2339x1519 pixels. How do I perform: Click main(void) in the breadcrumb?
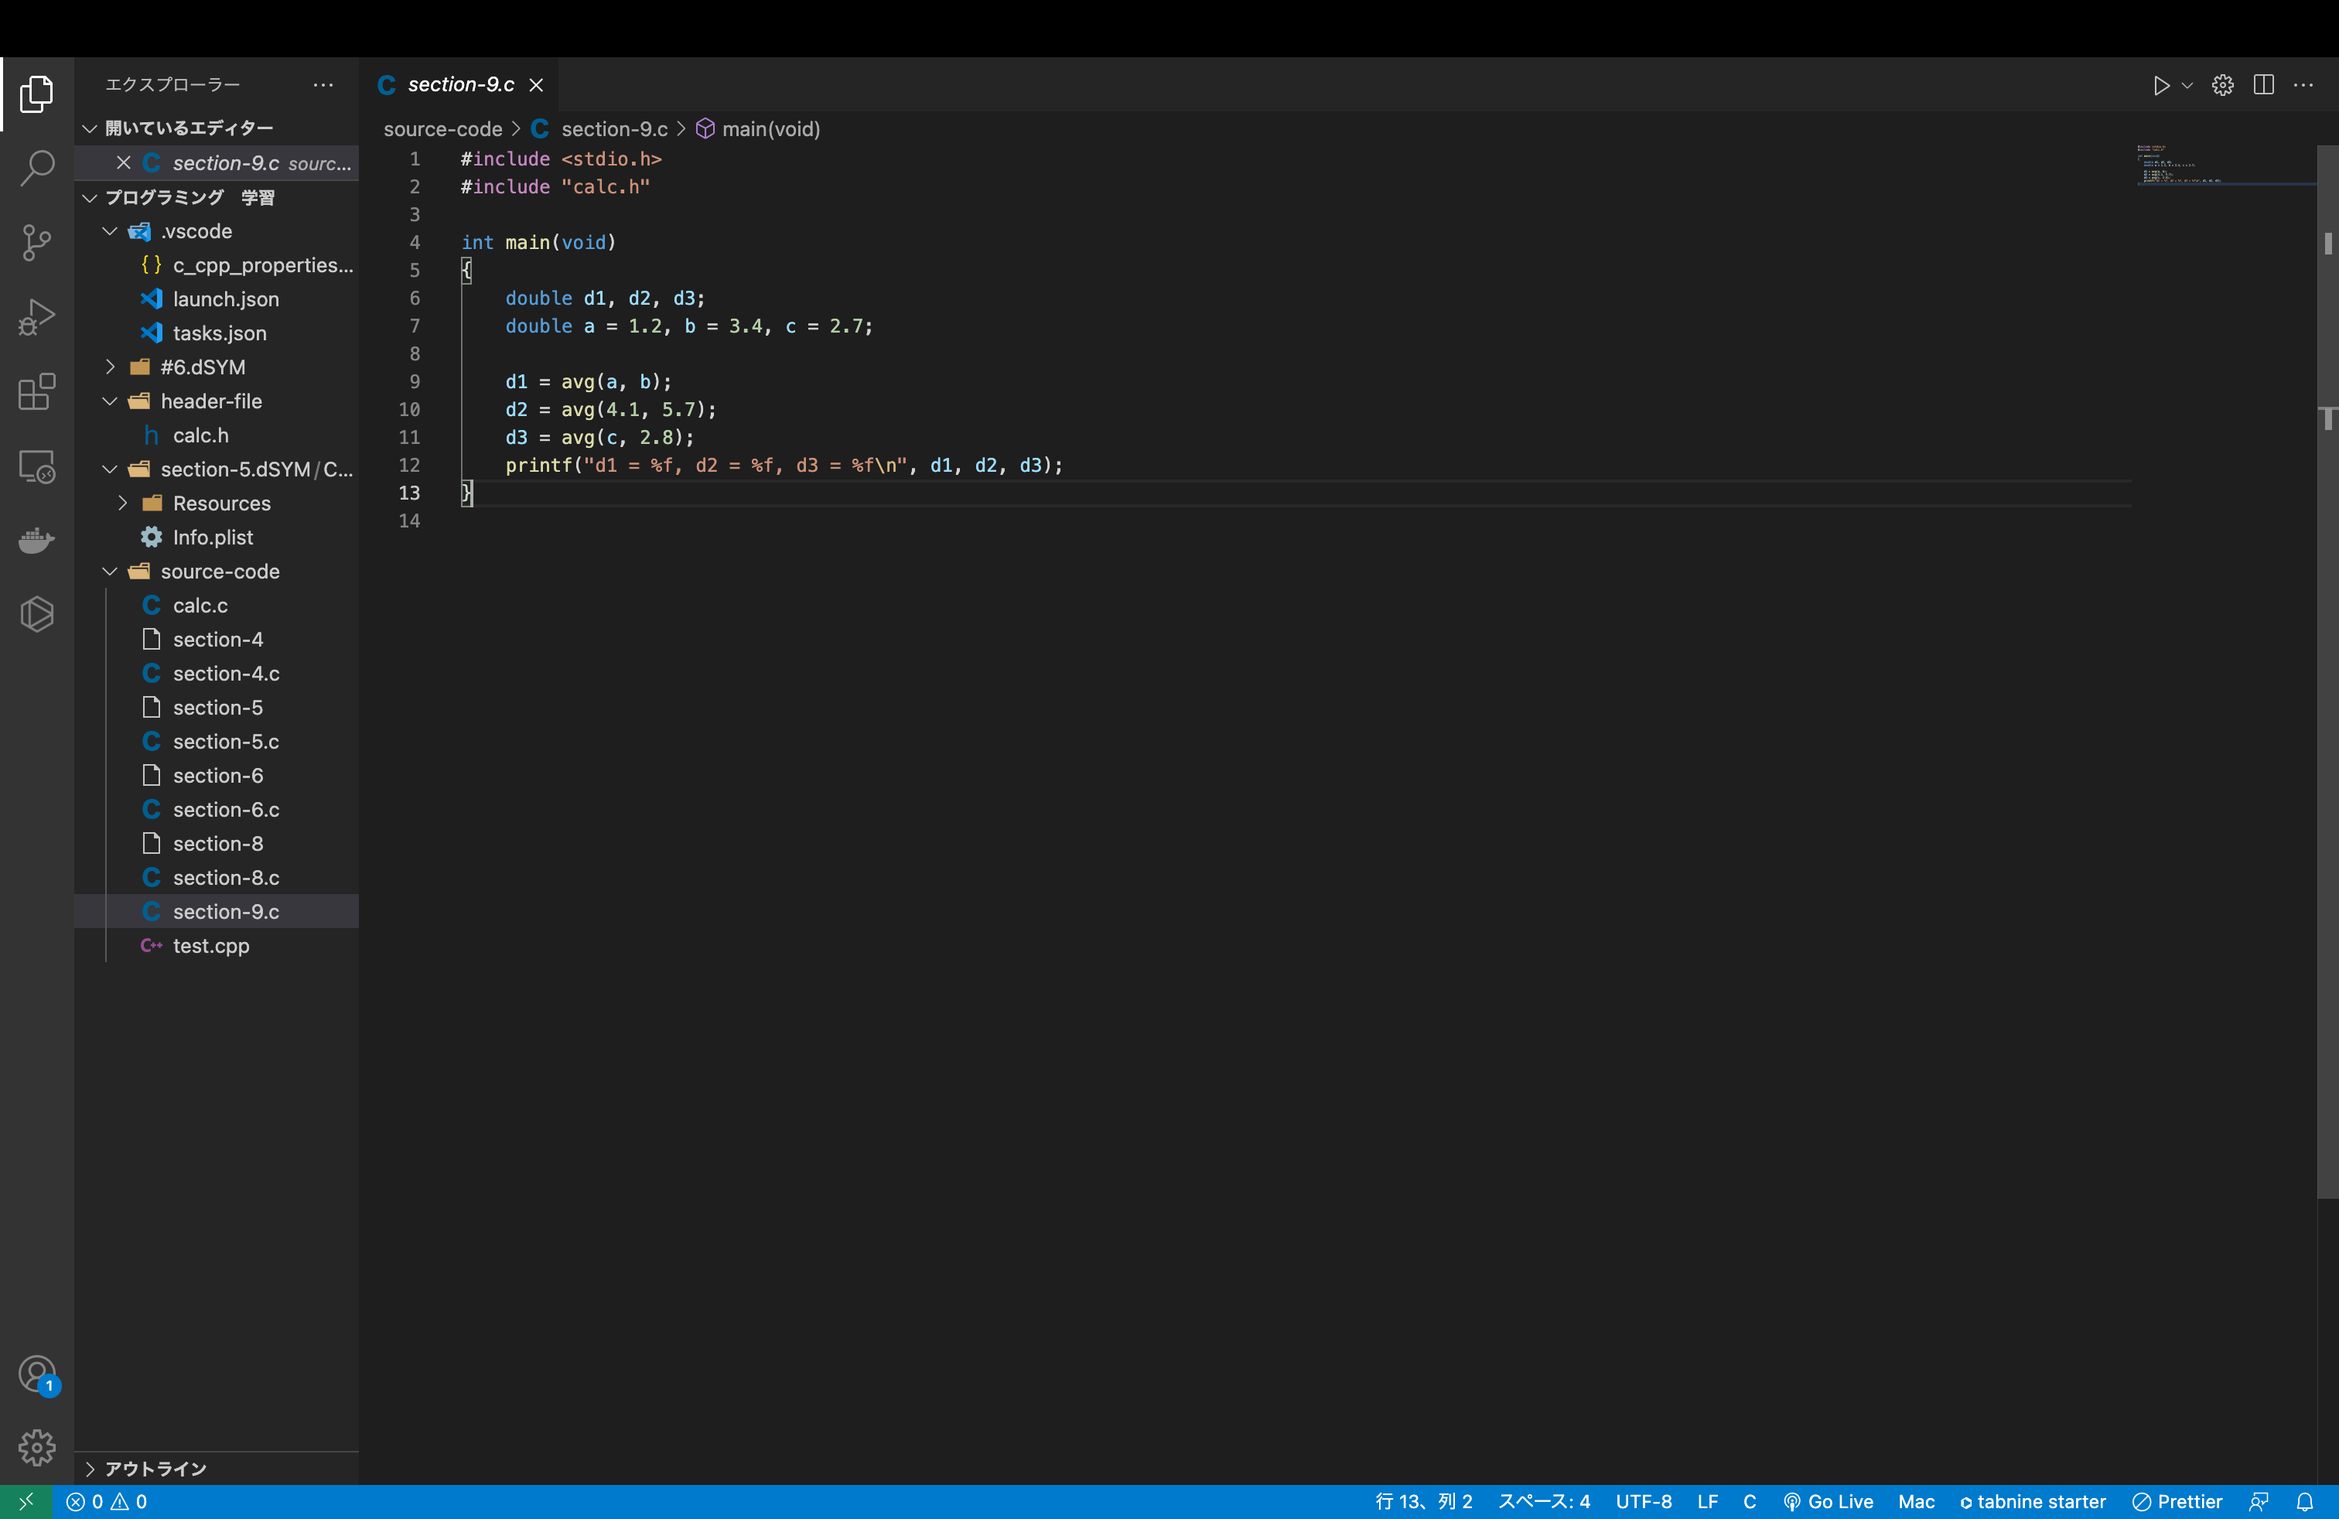click(770, 128)
